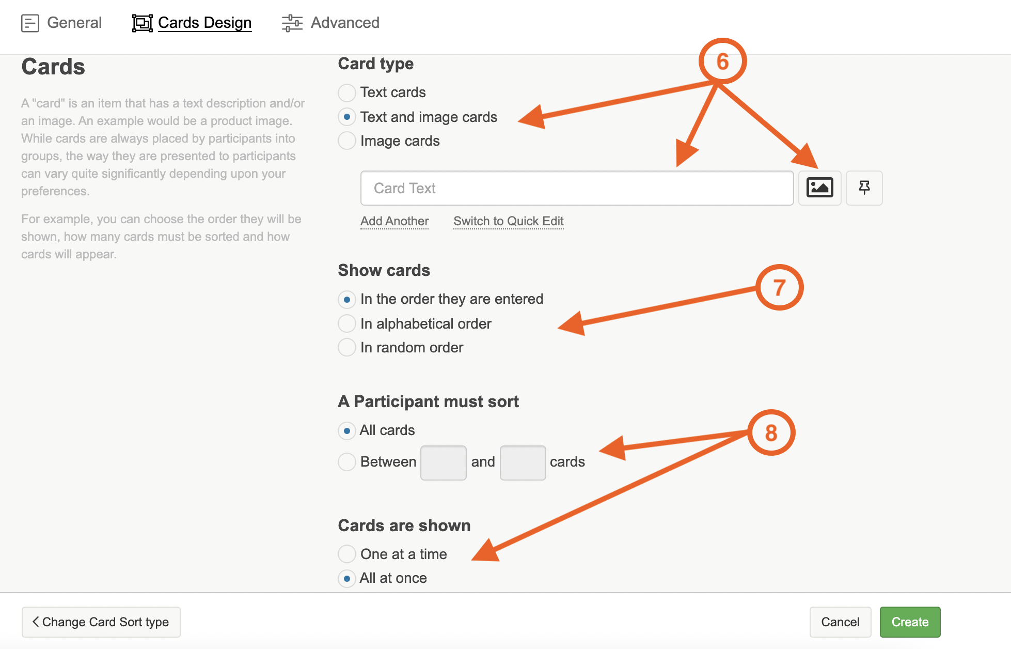
Task: Go back via Change Card Sort type
Action: tap(101, 622)
